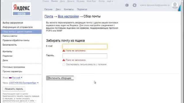
Task: Click the Russian flag language icon
Action: click(10, 78)
